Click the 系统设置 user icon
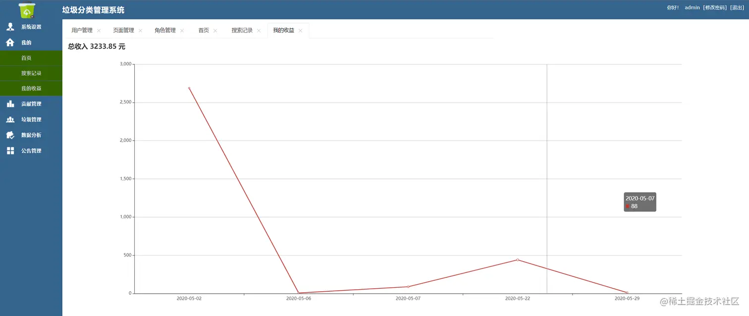 10,27
